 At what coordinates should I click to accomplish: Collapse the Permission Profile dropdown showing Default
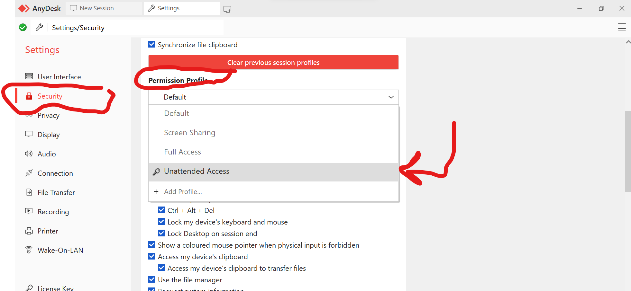273,97
